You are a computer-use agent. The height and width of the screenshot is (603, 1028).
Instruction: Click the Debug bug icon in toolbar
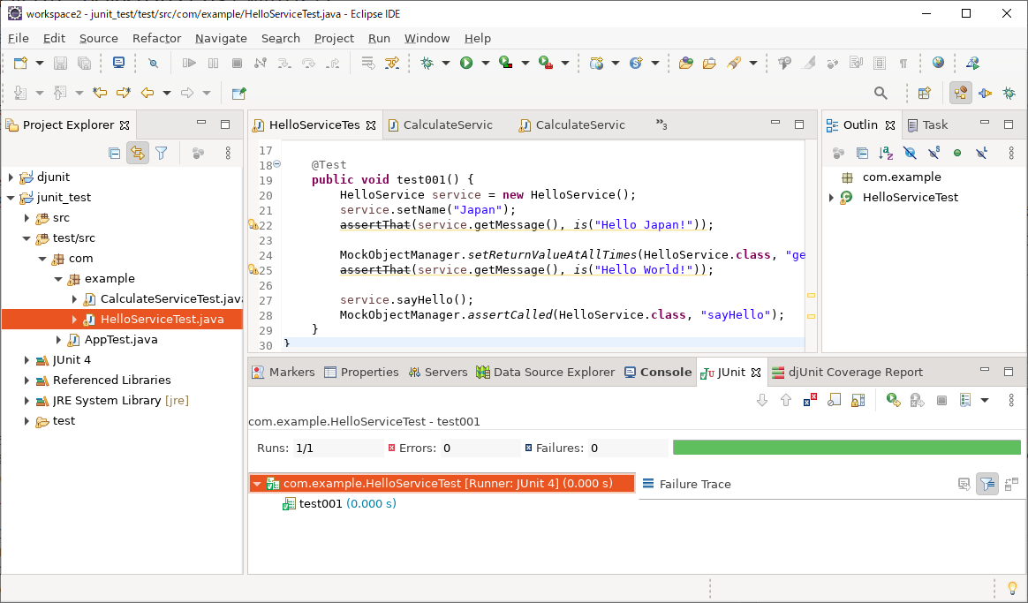(427, 63)
